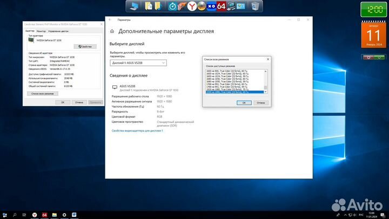
Task: Open File Explorer on the taskbar
Action: pos(55,215)
